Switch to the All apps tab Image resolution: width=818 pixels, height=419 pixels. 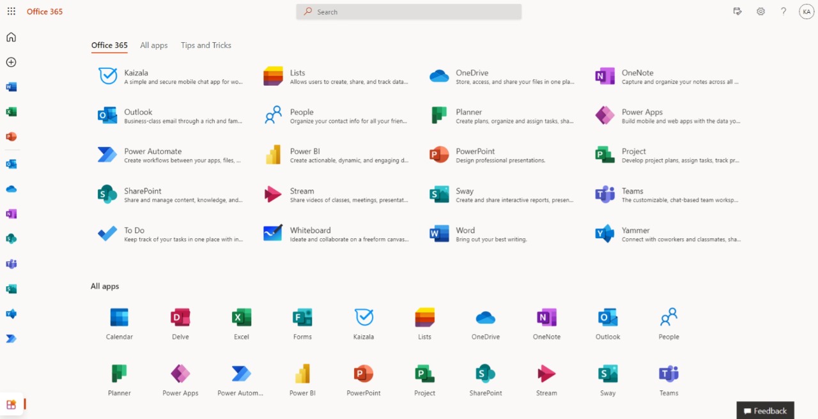click(x=153, y=45)
